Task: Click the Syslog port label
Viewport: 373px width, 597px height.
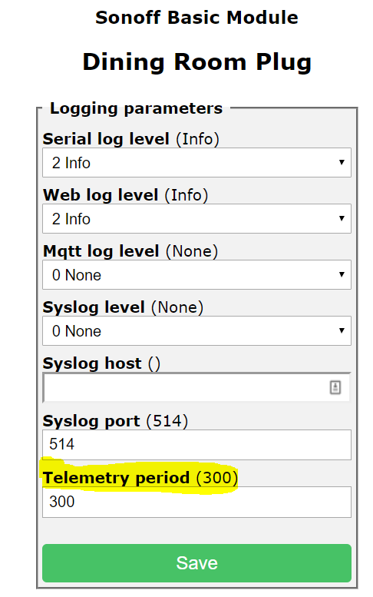Action: click(115, 421)
